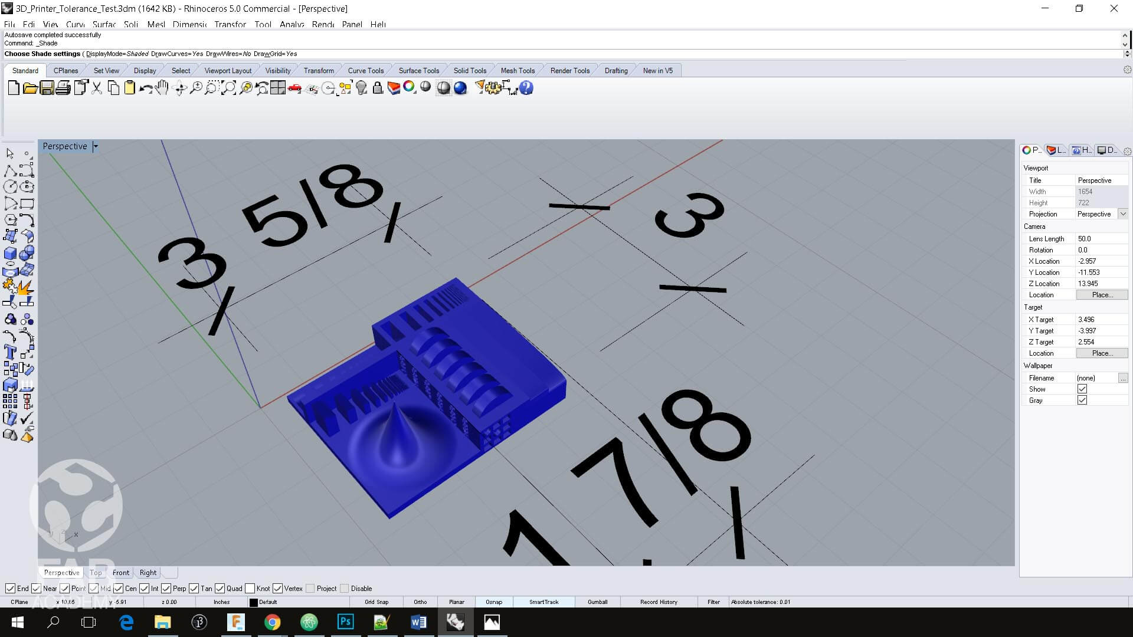Expand the Projection dropdown
Viewport: 1133px width, 637px height.
click(1123, 214)
